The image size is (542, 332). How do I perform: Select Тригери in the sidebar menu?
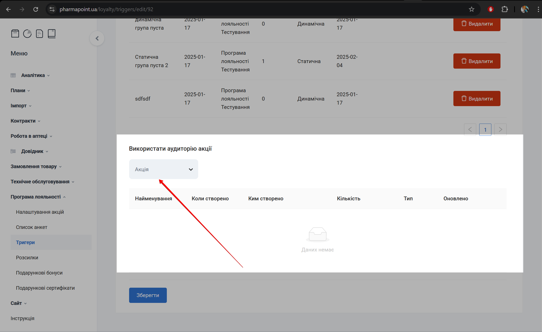[25, 242]
